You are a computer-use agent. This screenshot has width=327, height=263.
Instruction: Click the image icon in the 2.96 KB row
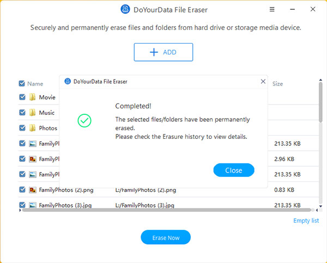tap(33, 159)
